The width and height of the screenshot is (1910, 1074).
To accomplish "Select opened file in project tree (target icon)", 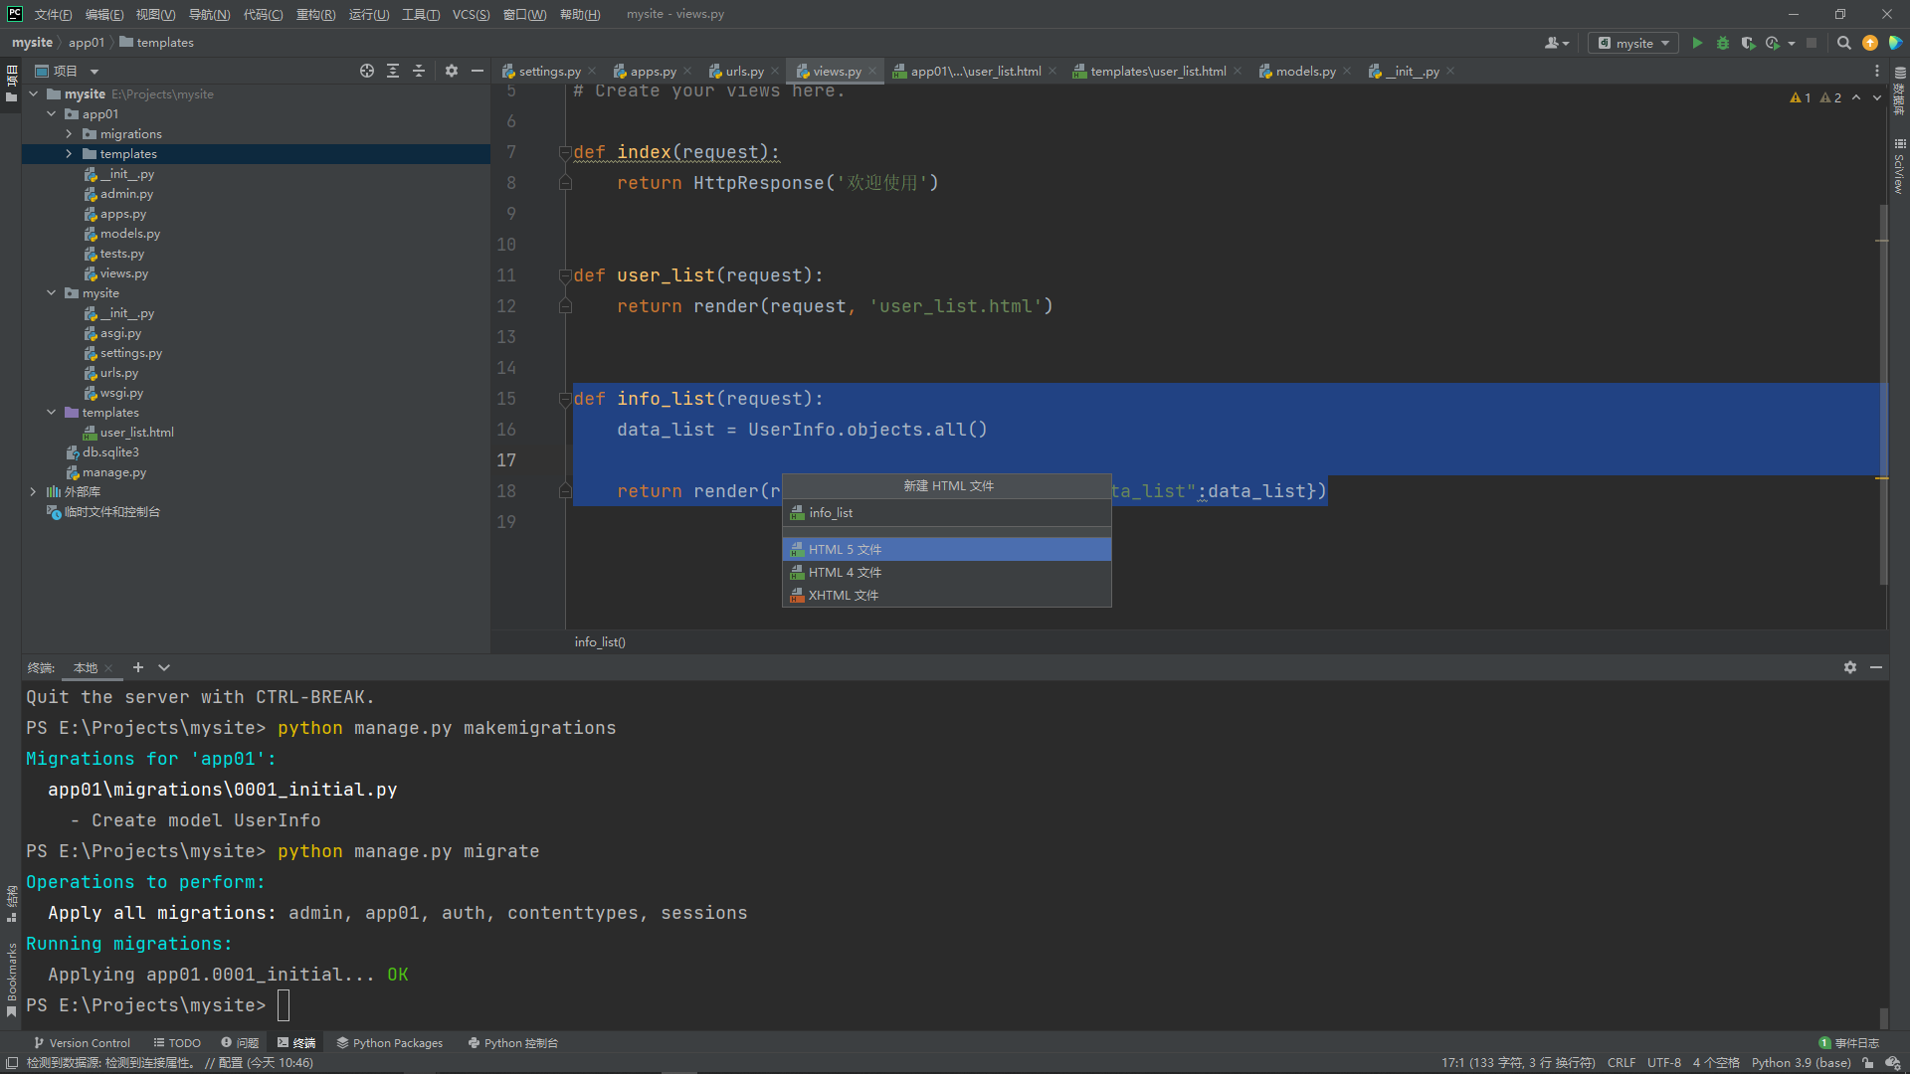I will click(x=367, y=71).
